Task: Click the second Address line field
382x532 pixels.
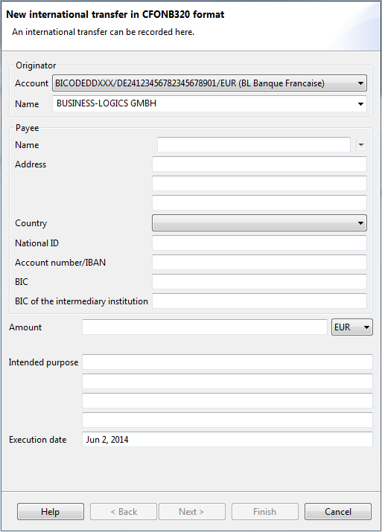Action: (x=259, y=184)
